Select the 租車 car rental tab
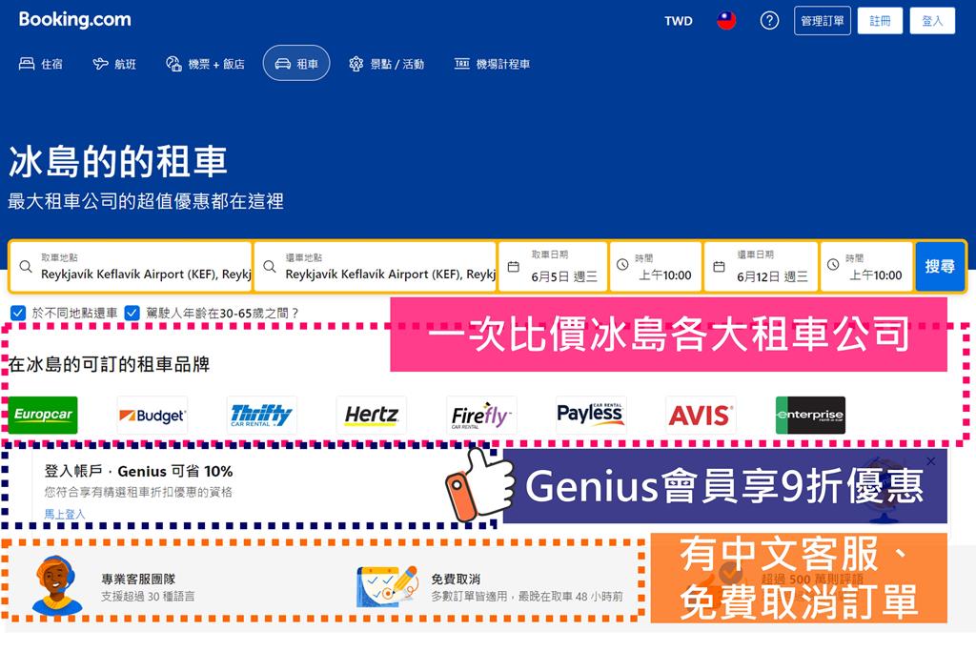 coord(296,63)
